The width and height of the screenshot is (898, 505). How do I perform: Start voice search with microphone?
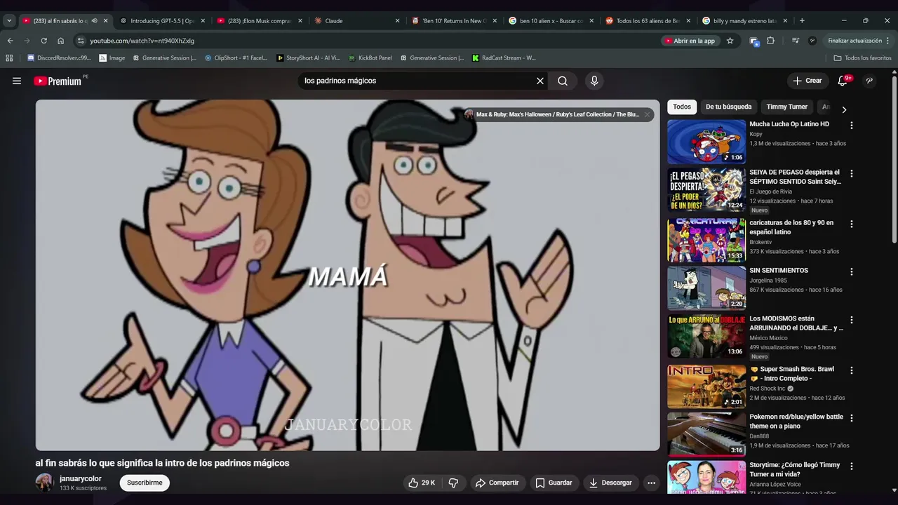594,81
